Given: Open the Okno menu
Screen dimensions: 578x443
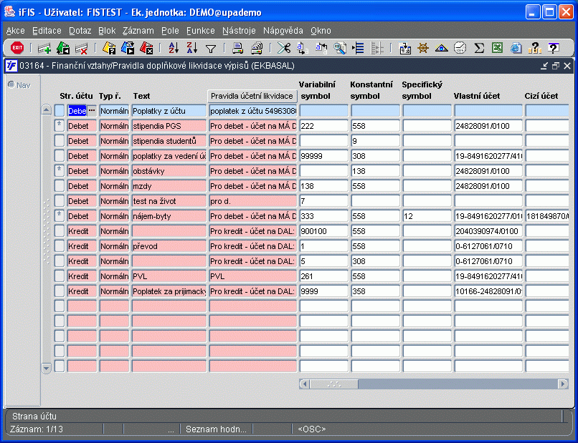Looking at the screenshot, I should point(321,31).
